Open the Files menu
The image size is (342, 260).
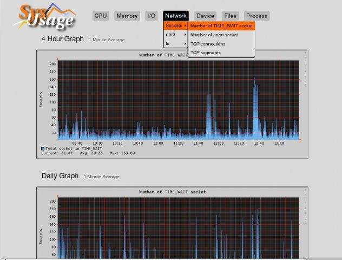coord(231,16)
